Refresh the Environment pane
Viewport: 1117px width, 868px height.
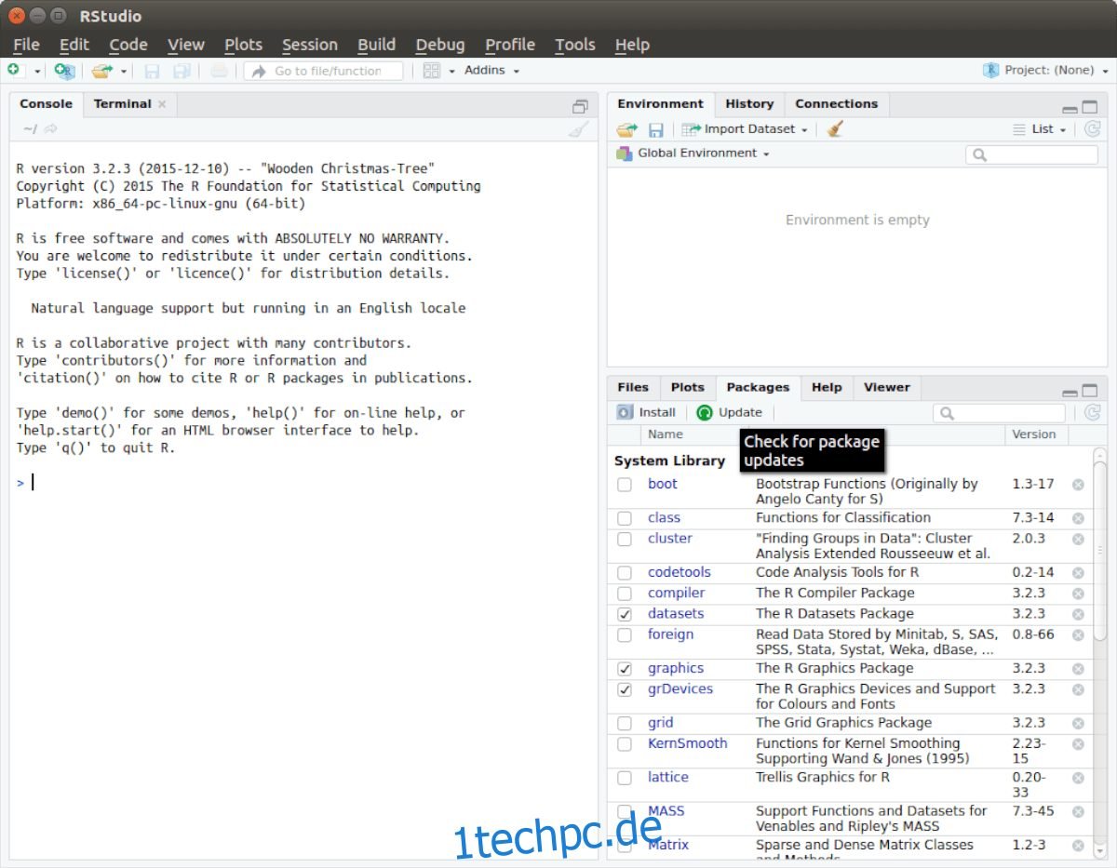coord(1093,129)
